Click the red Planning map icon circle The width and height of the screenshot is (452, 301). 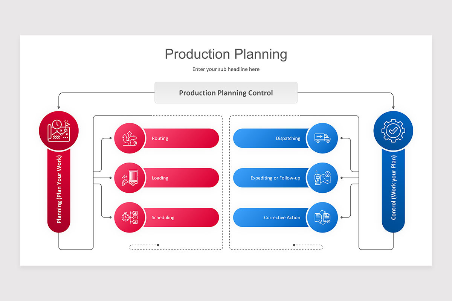pyautogui.click(x=59, y=130)
